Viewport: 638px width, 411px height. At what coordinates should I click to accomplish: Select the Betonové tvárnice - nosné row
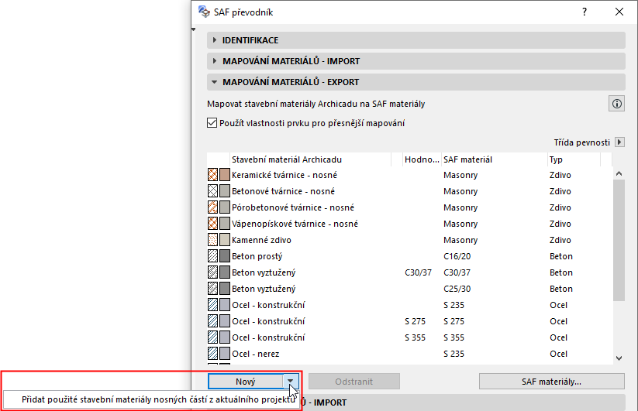tap(409, 191)
